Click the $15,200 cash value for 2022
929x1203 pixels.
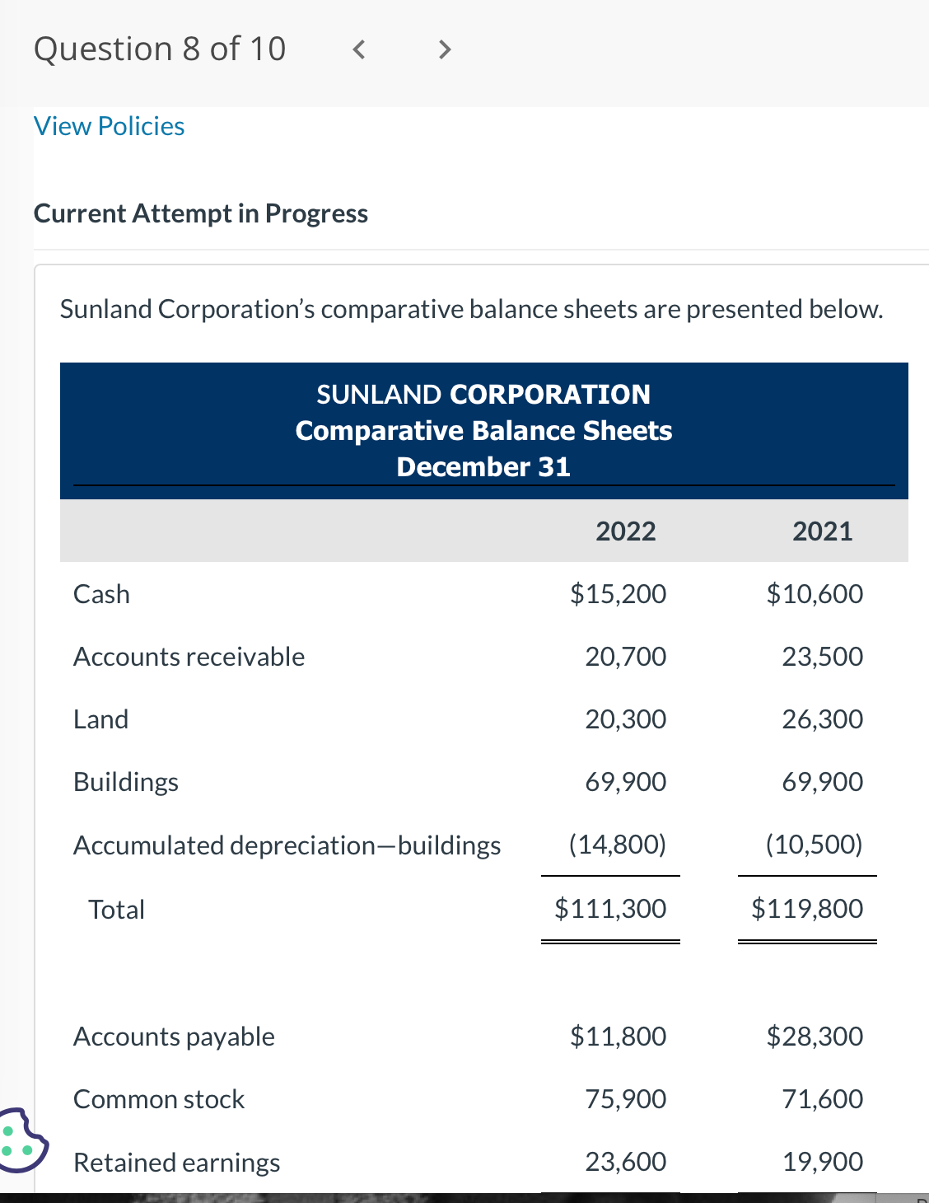tap(618, 593)
